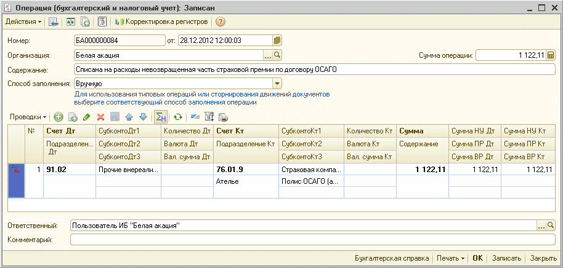Open calculator for Сумма операции field
This screenshot has height=268, width=563.
pyautogui.click(x=550, y=55)
